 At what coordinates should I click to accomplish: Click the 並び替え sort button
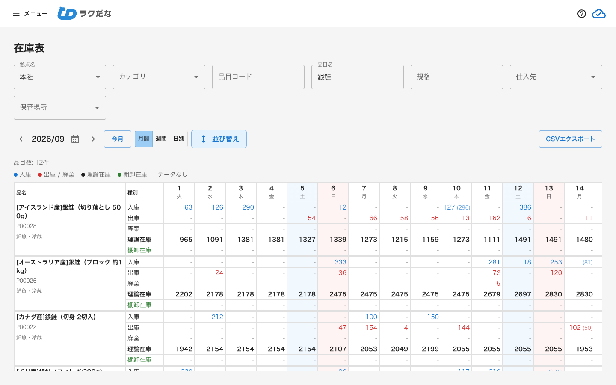pos(219,139)
